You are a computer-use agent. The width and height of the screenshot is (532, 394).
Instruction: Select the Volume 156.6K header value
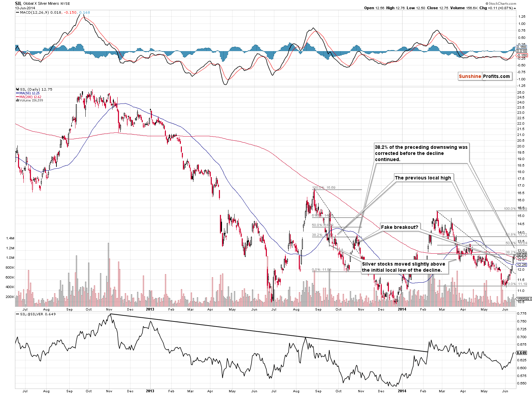pos(464,8)
